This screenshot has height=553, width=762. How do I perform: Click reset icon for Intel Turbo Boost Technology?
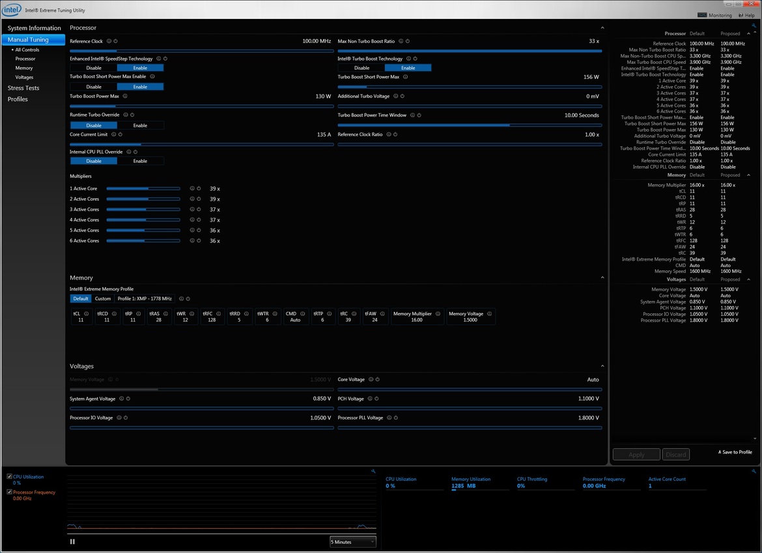click(x=415, y=59)
